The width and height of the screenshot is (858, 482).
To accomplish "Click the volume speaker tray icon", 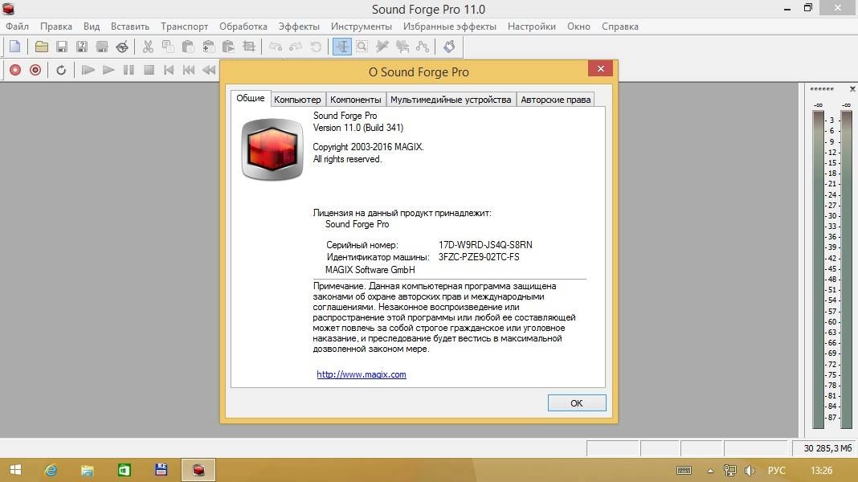I will tap(750, 471).
